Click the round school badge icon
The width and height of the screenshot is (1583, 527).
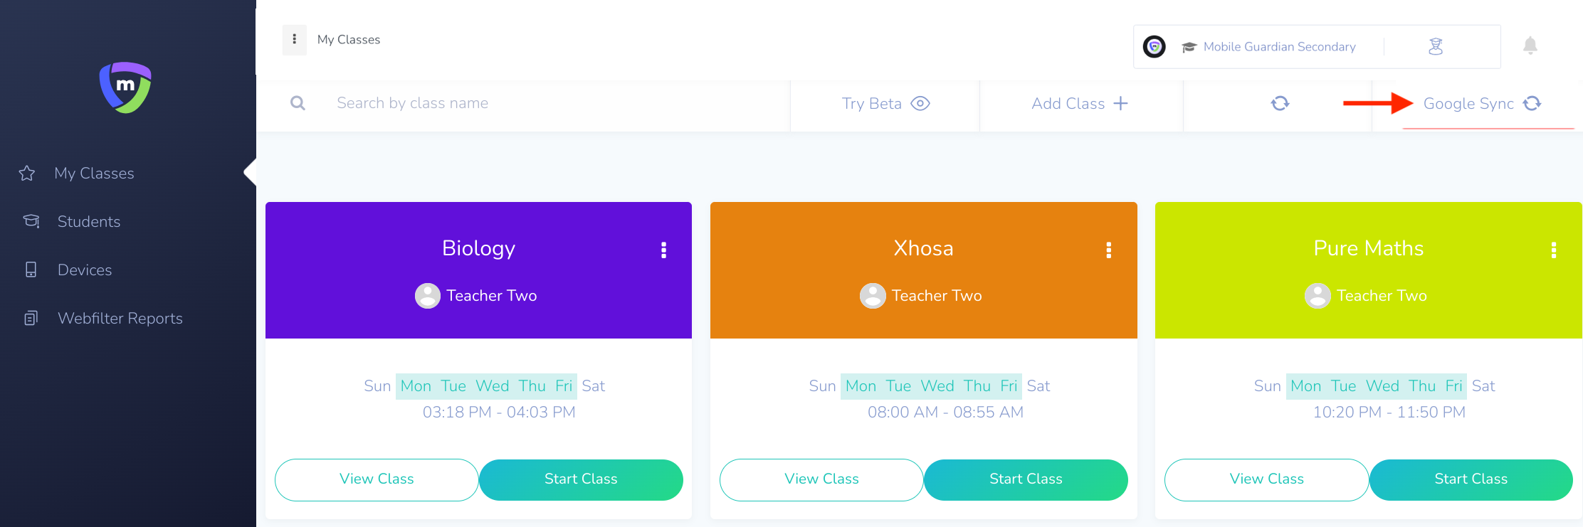pos(1155,47)
